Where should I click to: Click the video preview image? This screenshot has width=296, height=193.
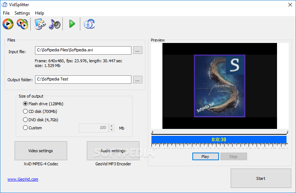220,86
